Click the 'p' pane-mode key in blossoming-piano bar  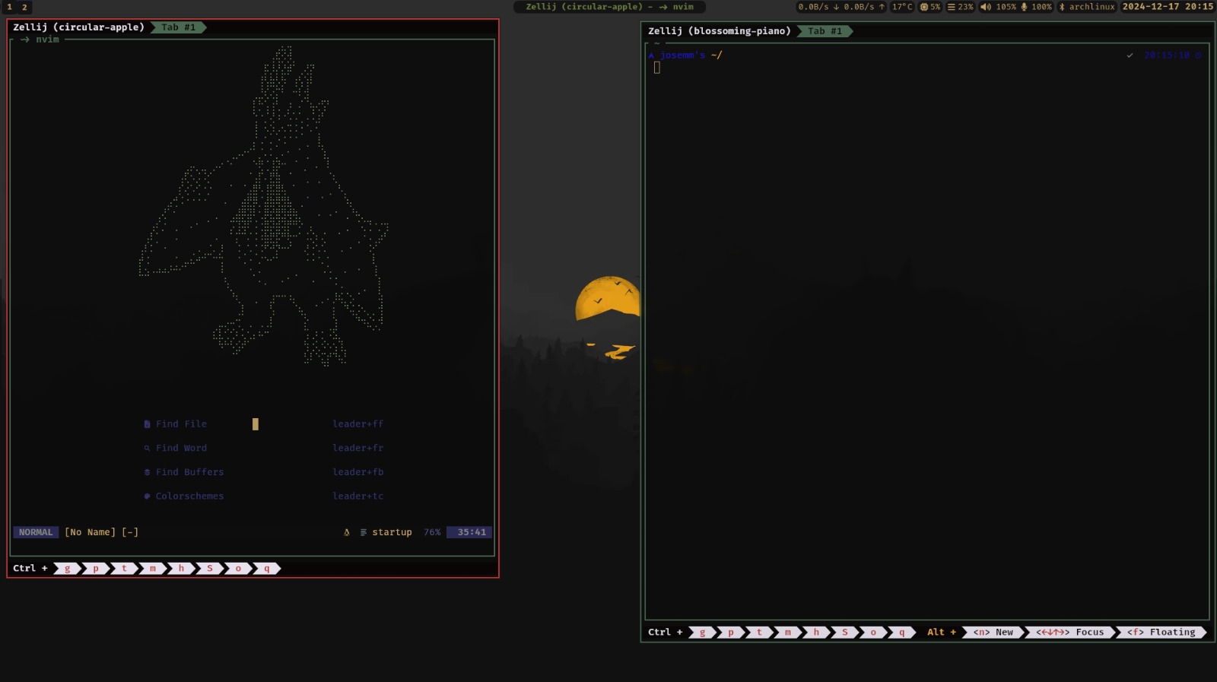click(x=731, y=633)
